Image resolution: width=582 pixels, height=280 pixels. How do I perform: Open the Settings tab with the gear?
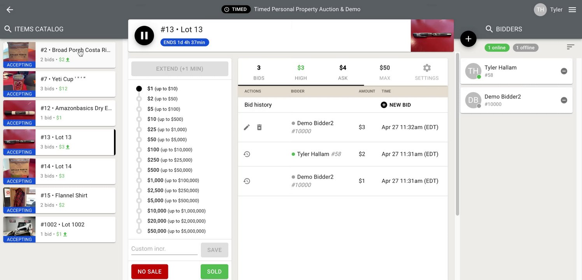point(427,72)
